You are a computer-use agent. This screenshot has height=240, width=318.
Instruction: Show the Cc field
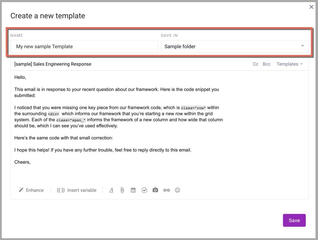256,64
